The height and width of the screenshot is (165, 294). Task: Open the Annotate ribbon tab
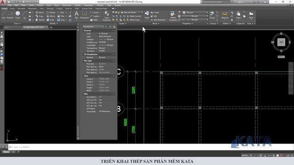[22, 8]
